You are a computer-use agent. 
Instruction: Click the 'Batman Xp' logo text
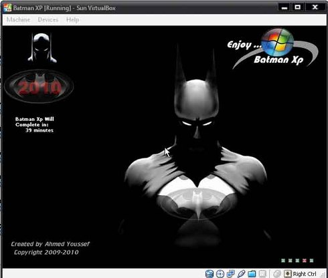pos(278,59)
